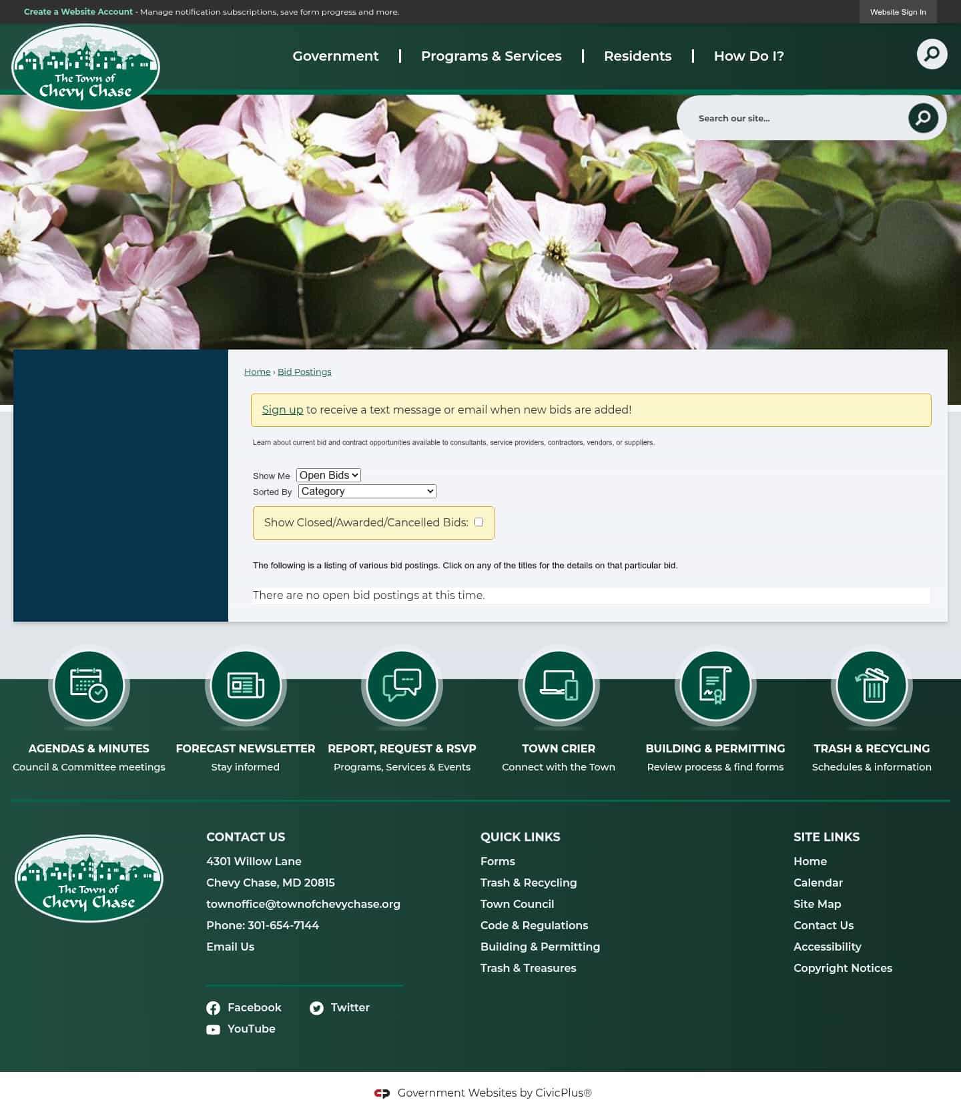Click the Twitter text link
Screen dimensions: 961x1116
pyautogui.click(x=350, y=1008)
